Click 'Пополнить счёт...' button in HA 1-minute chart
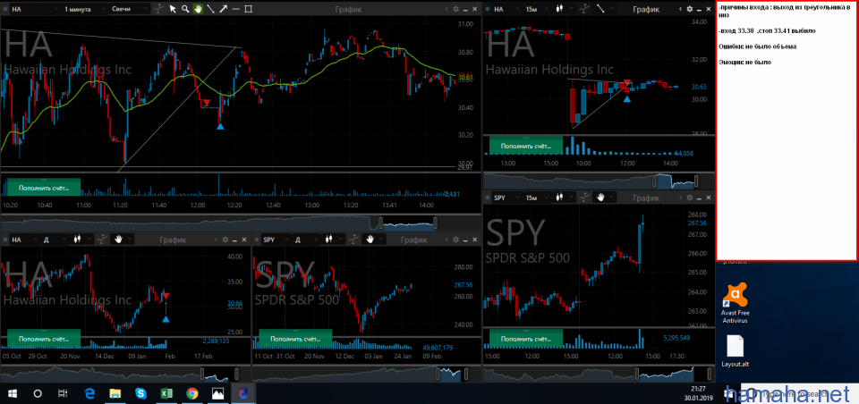Image resolution: width=859 pixels, height=404 pixels. coord(44,188)
